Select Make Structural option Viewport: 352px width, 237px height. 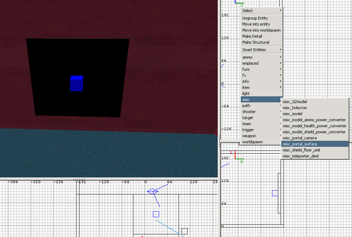(262, 43)
